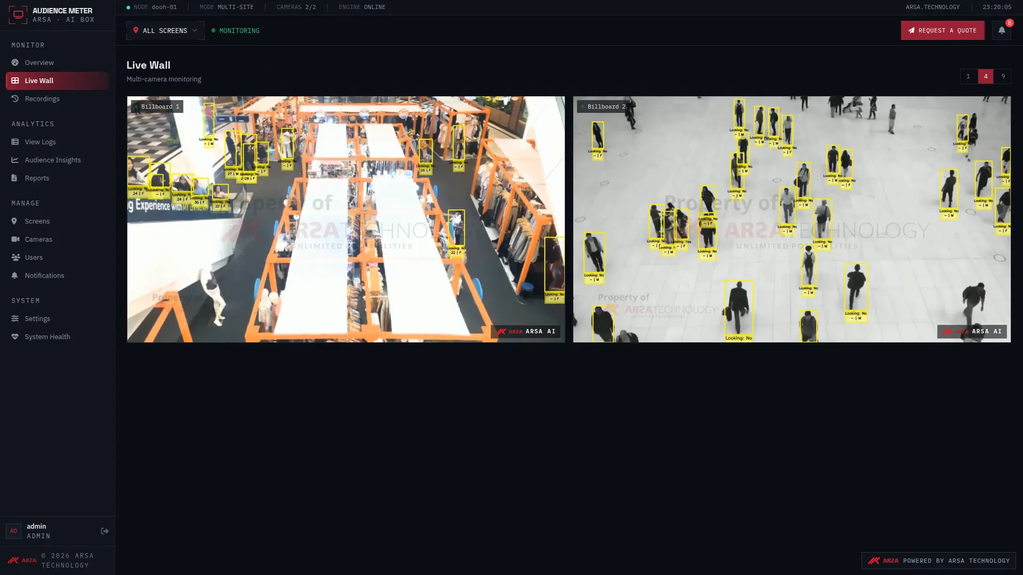Viewport: 1023px width, 575px height.
Task: Switch Live Wall to 9-camera layout
Action: coord(1003,76)
